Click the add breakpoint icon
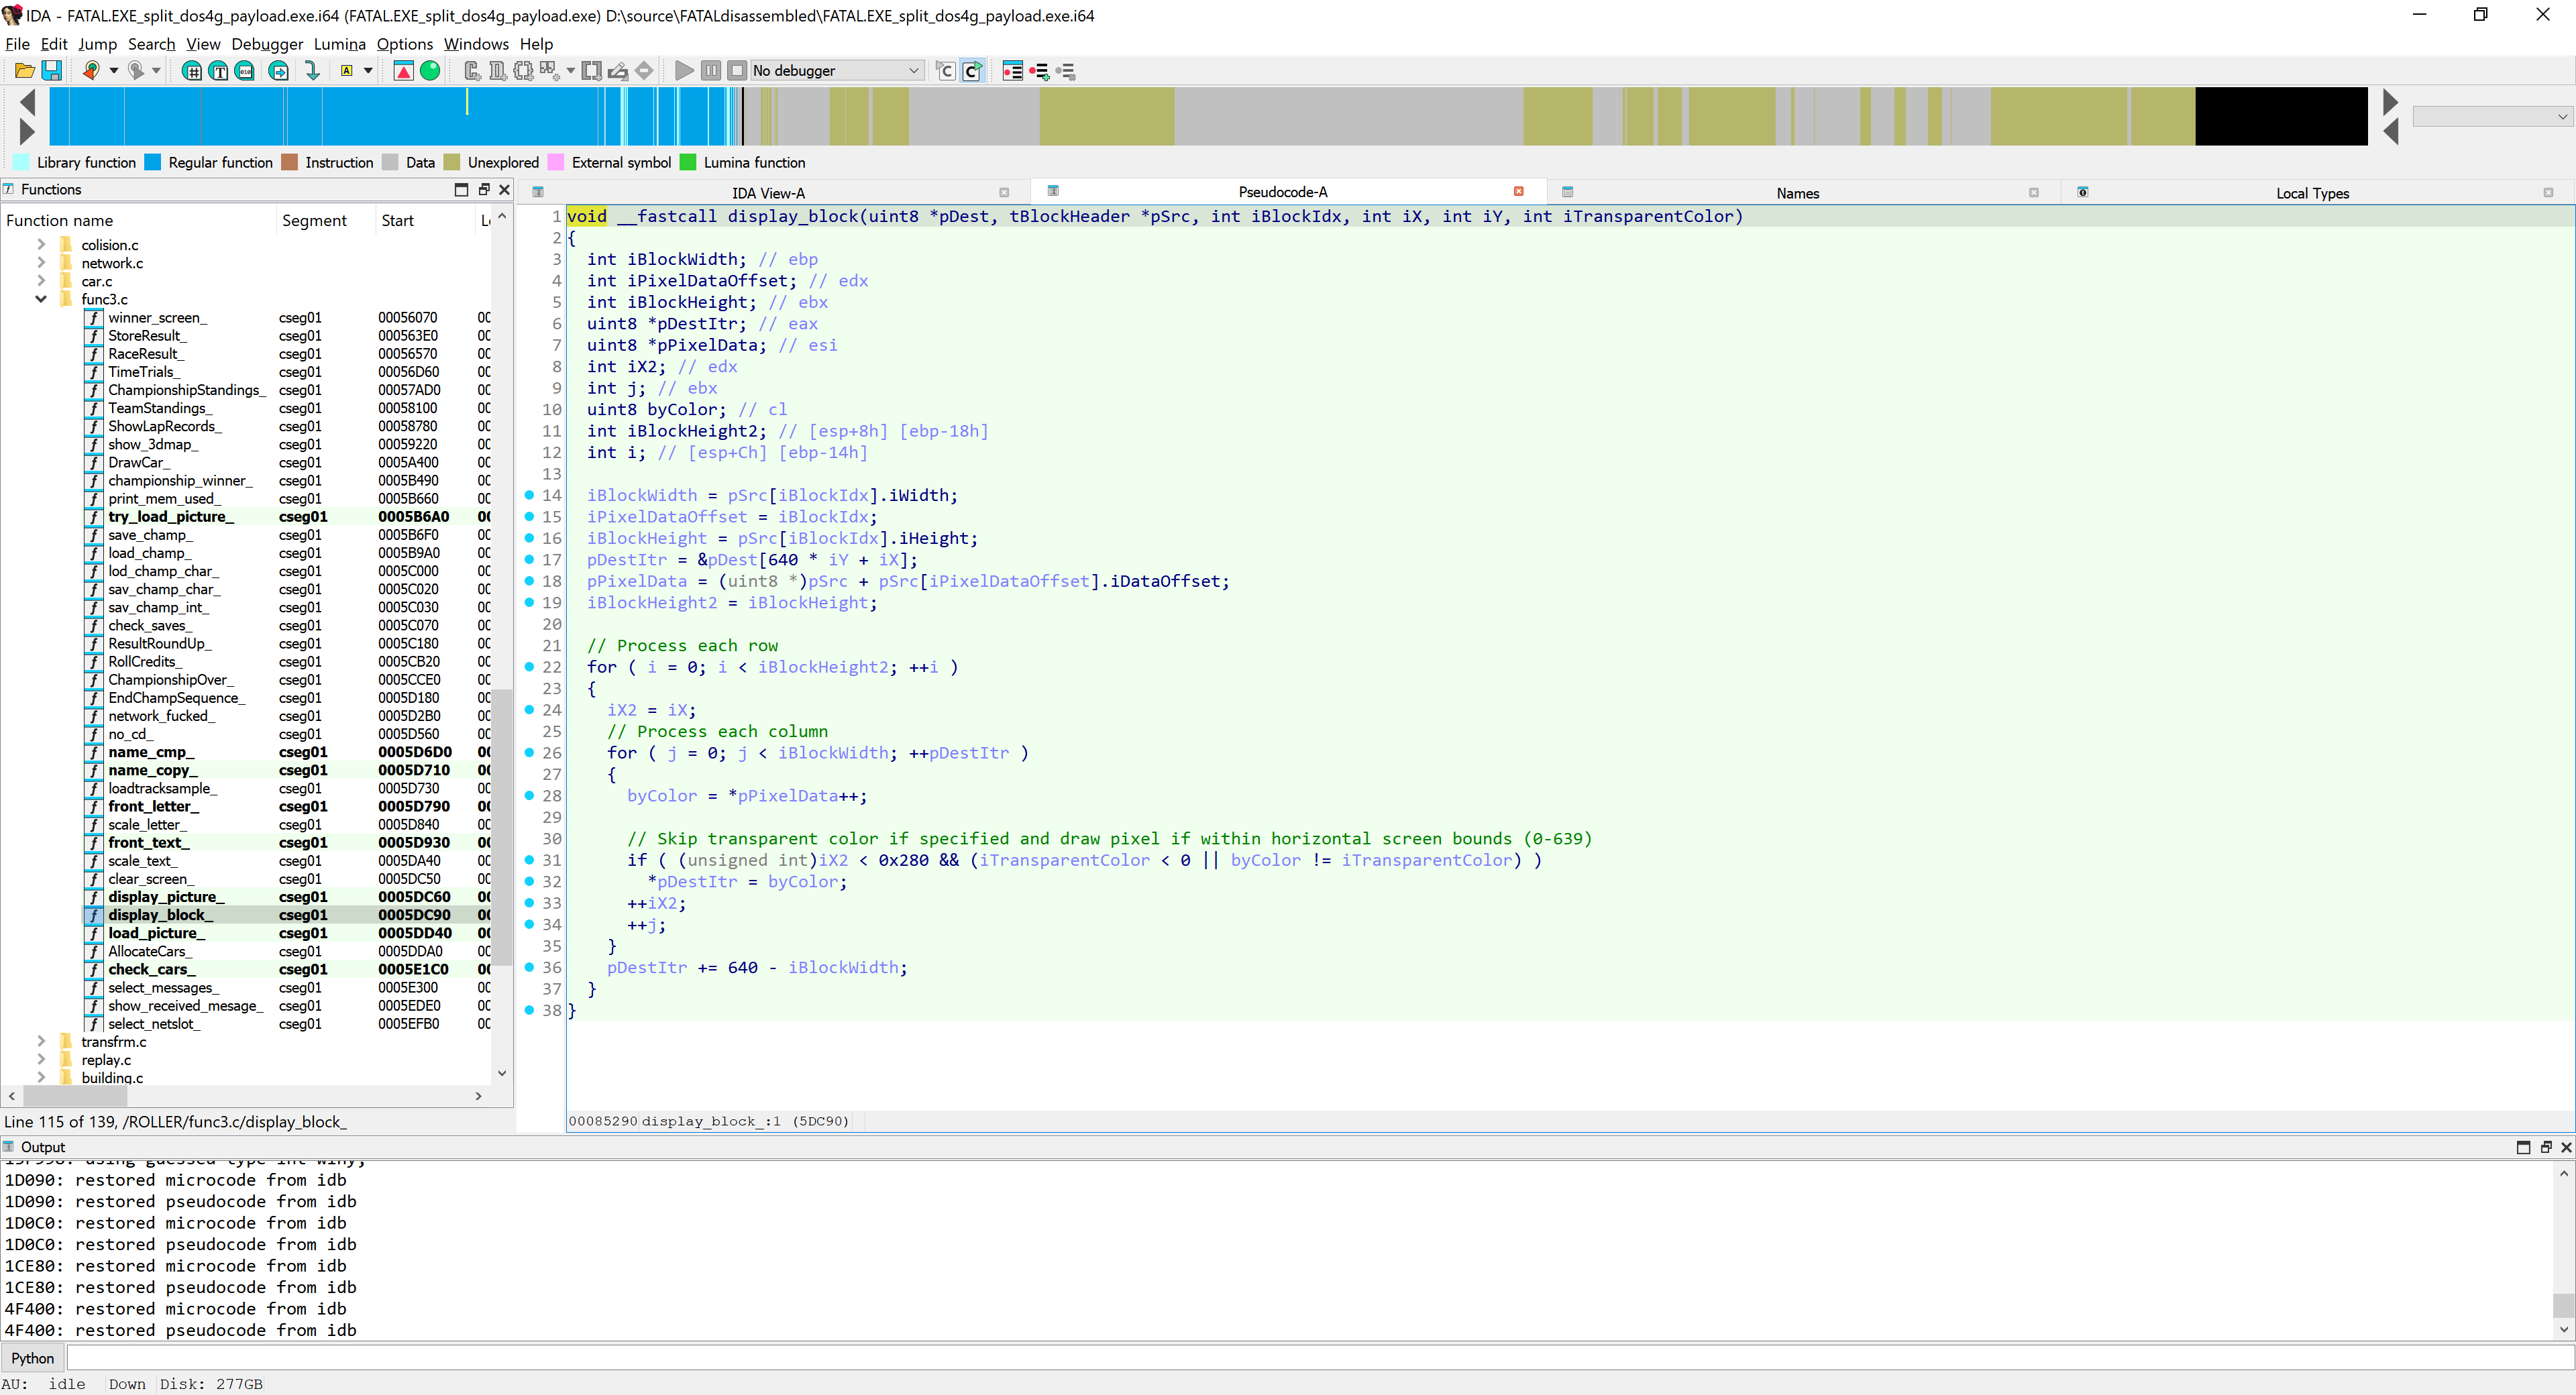 [x=1039, y=70]
